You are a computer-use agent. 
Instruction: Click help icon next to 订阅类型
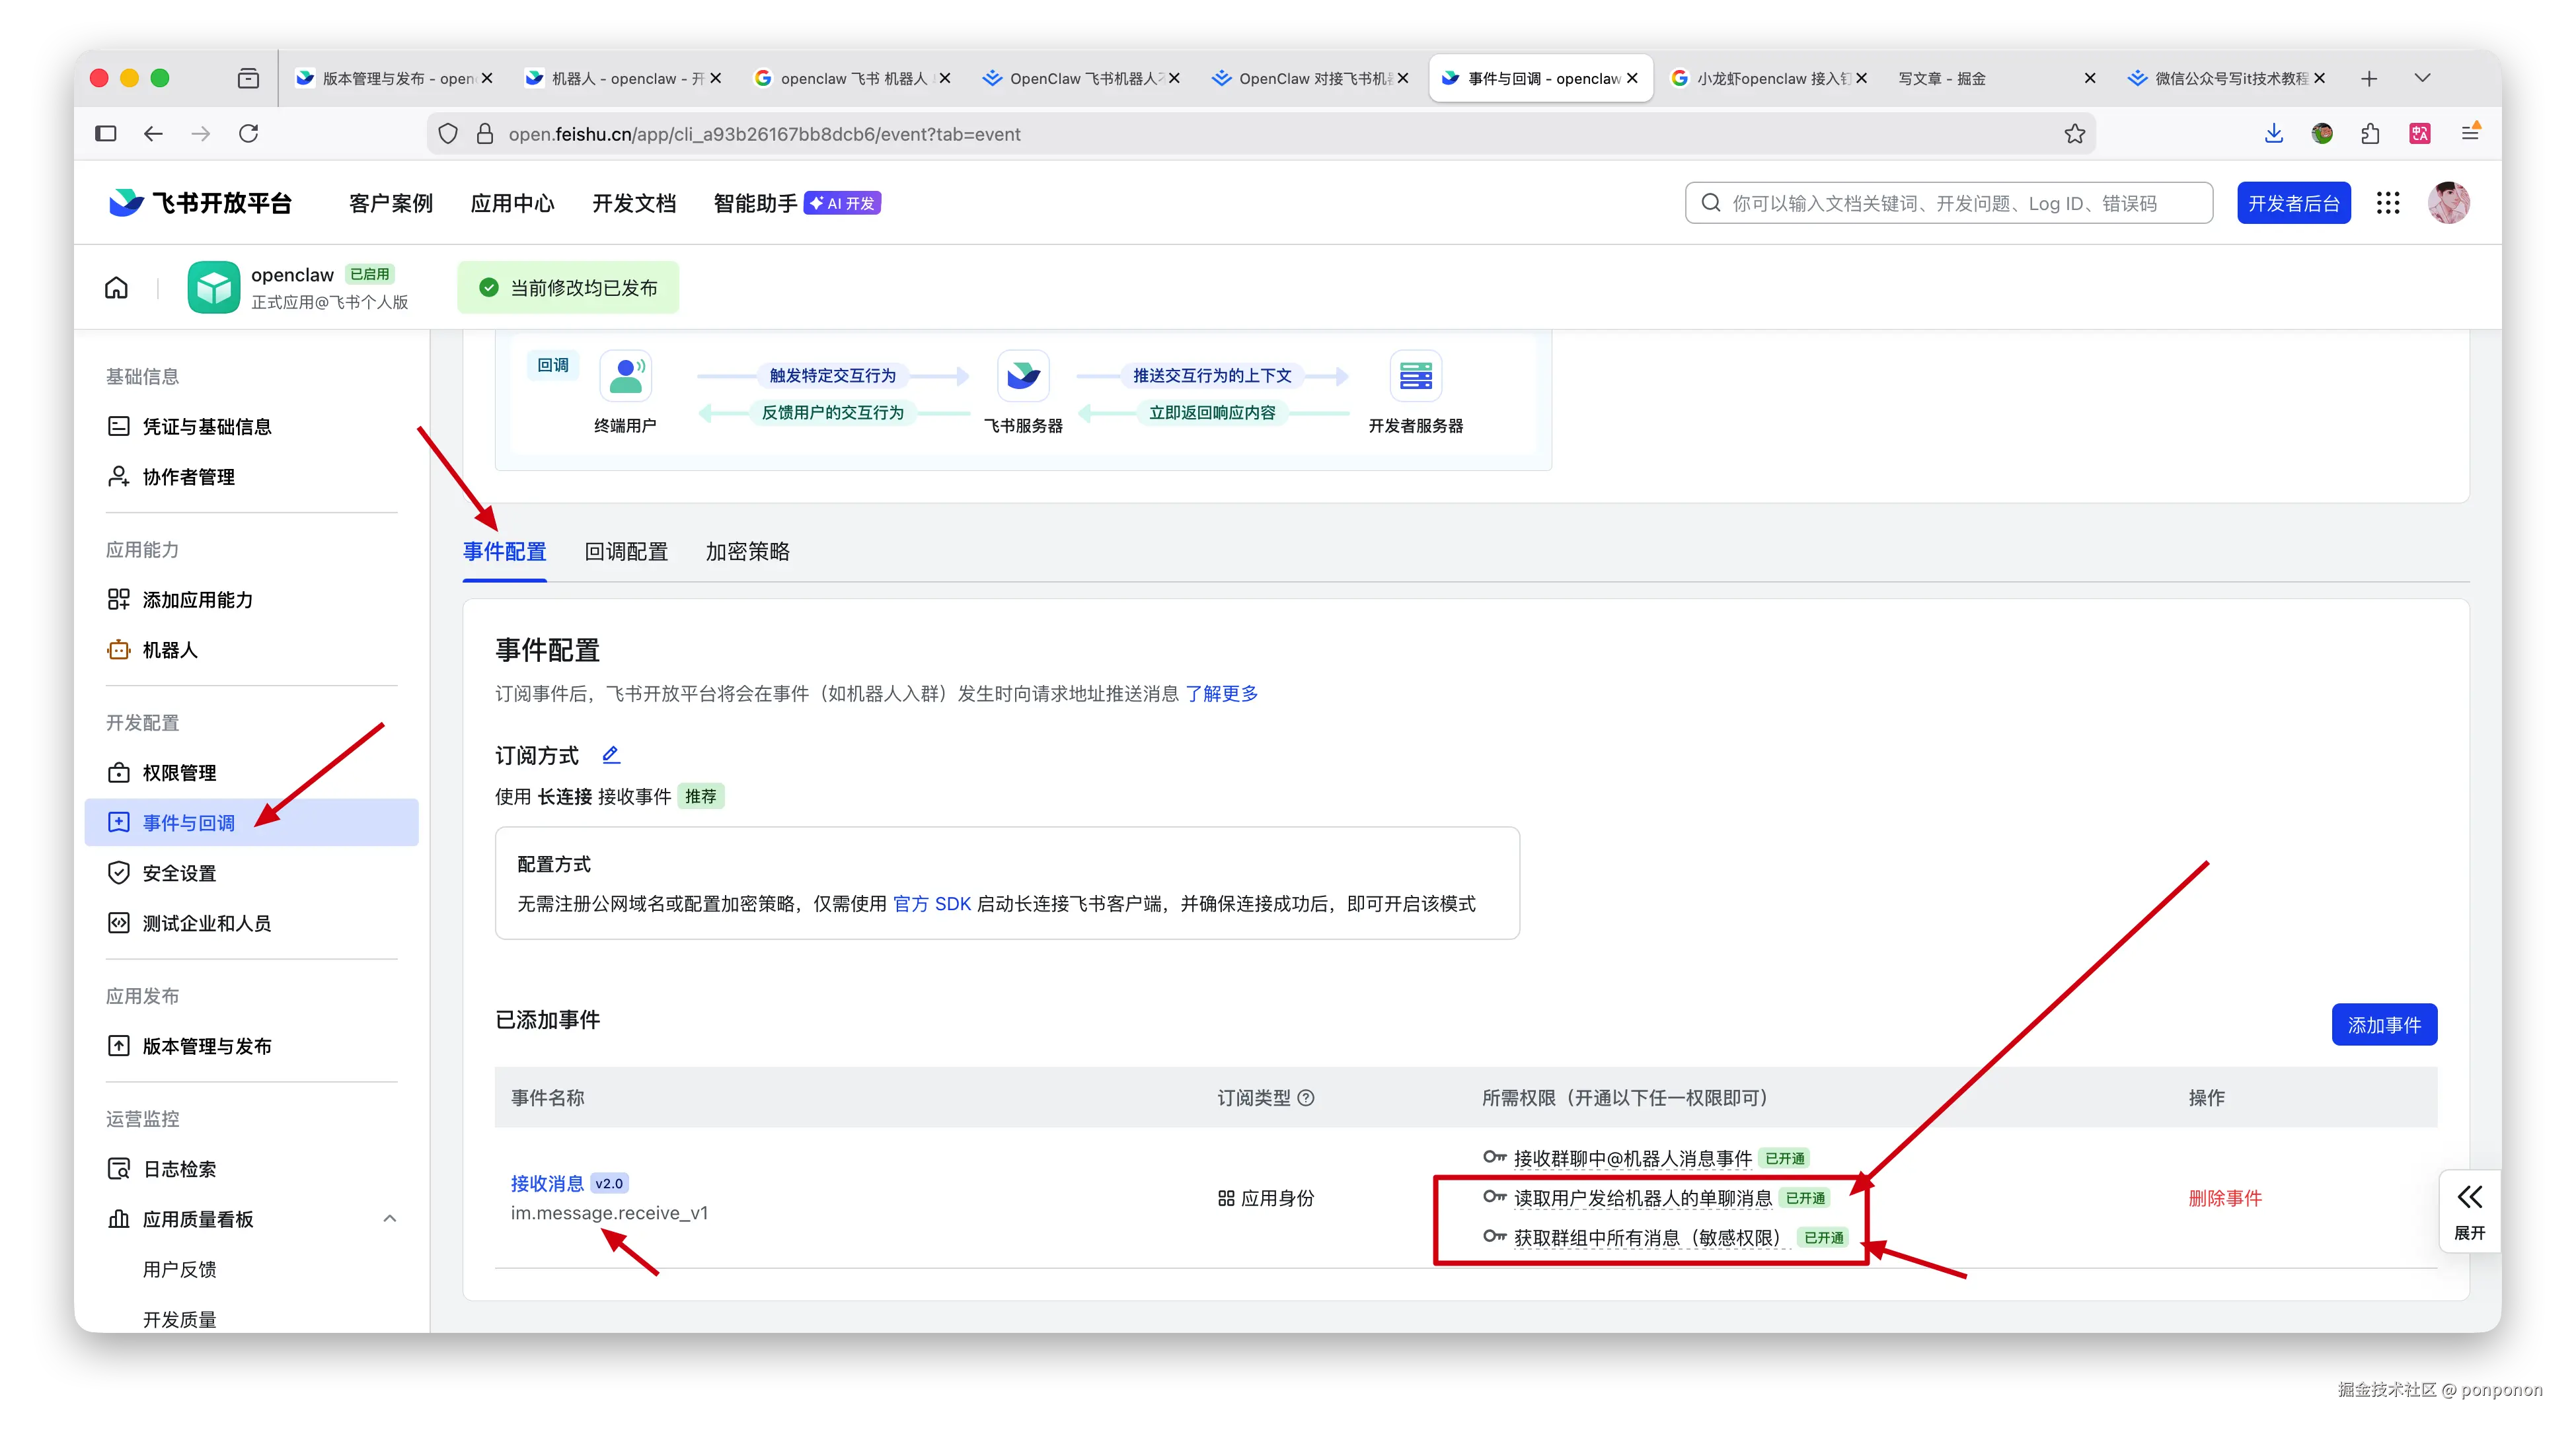[1306, 1097]
